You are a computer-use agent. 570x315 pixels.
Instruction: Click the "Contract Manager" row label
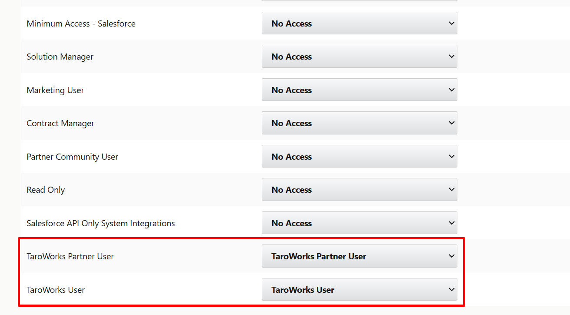pyautogui.click(x=60, y=123)
